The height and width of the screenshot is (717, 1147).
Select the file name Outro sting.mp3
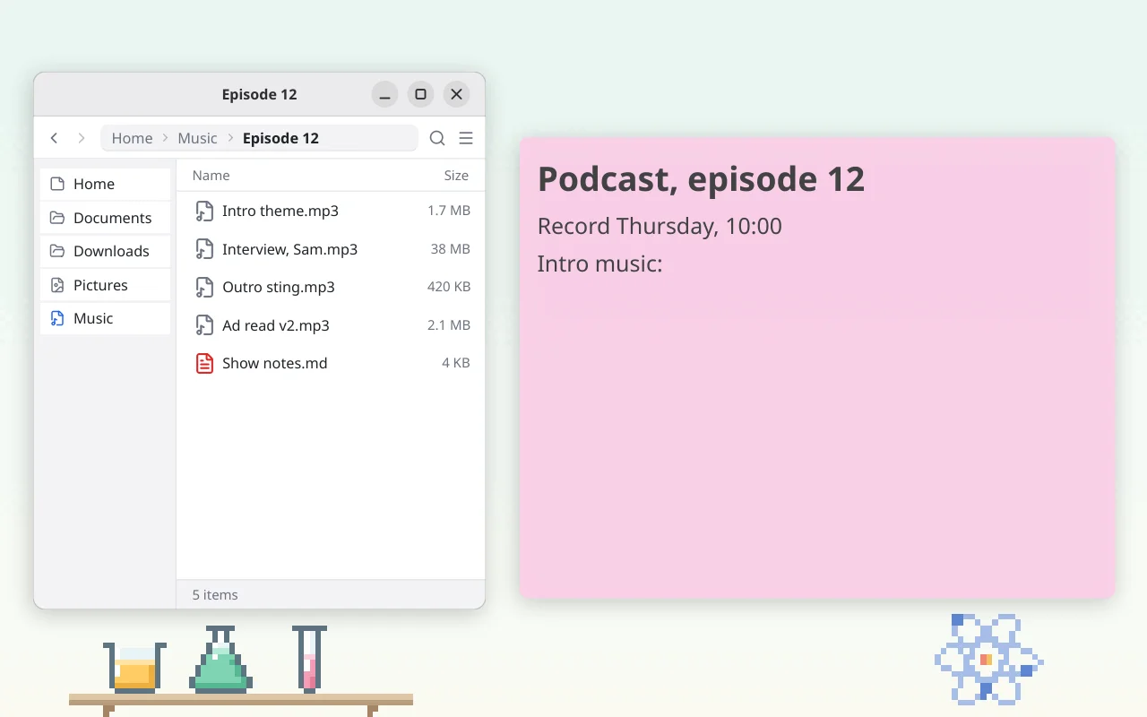click(279, 288)
